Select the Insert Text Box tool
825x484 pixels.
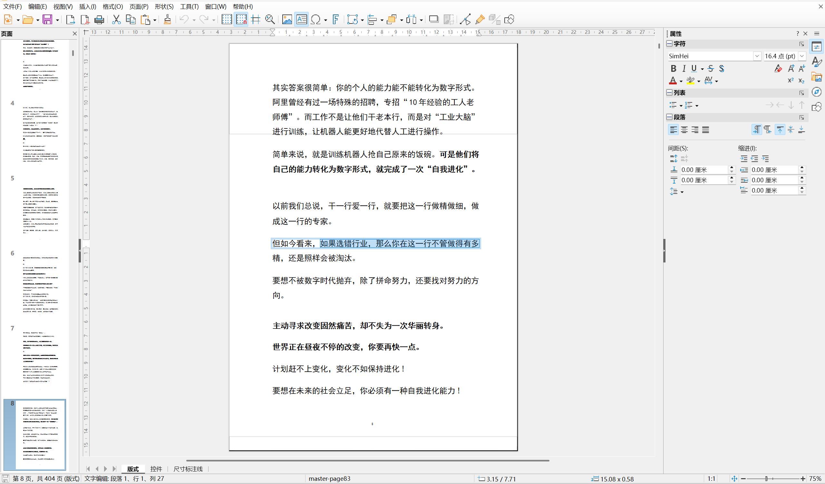(x=301, y=20)
